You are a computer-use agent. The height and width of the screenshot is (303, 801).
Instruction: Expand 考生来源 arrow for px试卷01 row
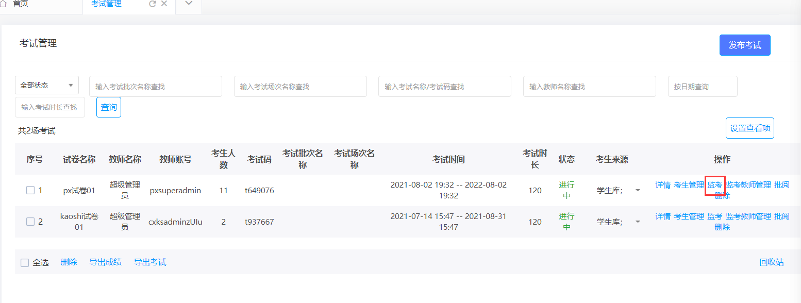coord(638,191)
